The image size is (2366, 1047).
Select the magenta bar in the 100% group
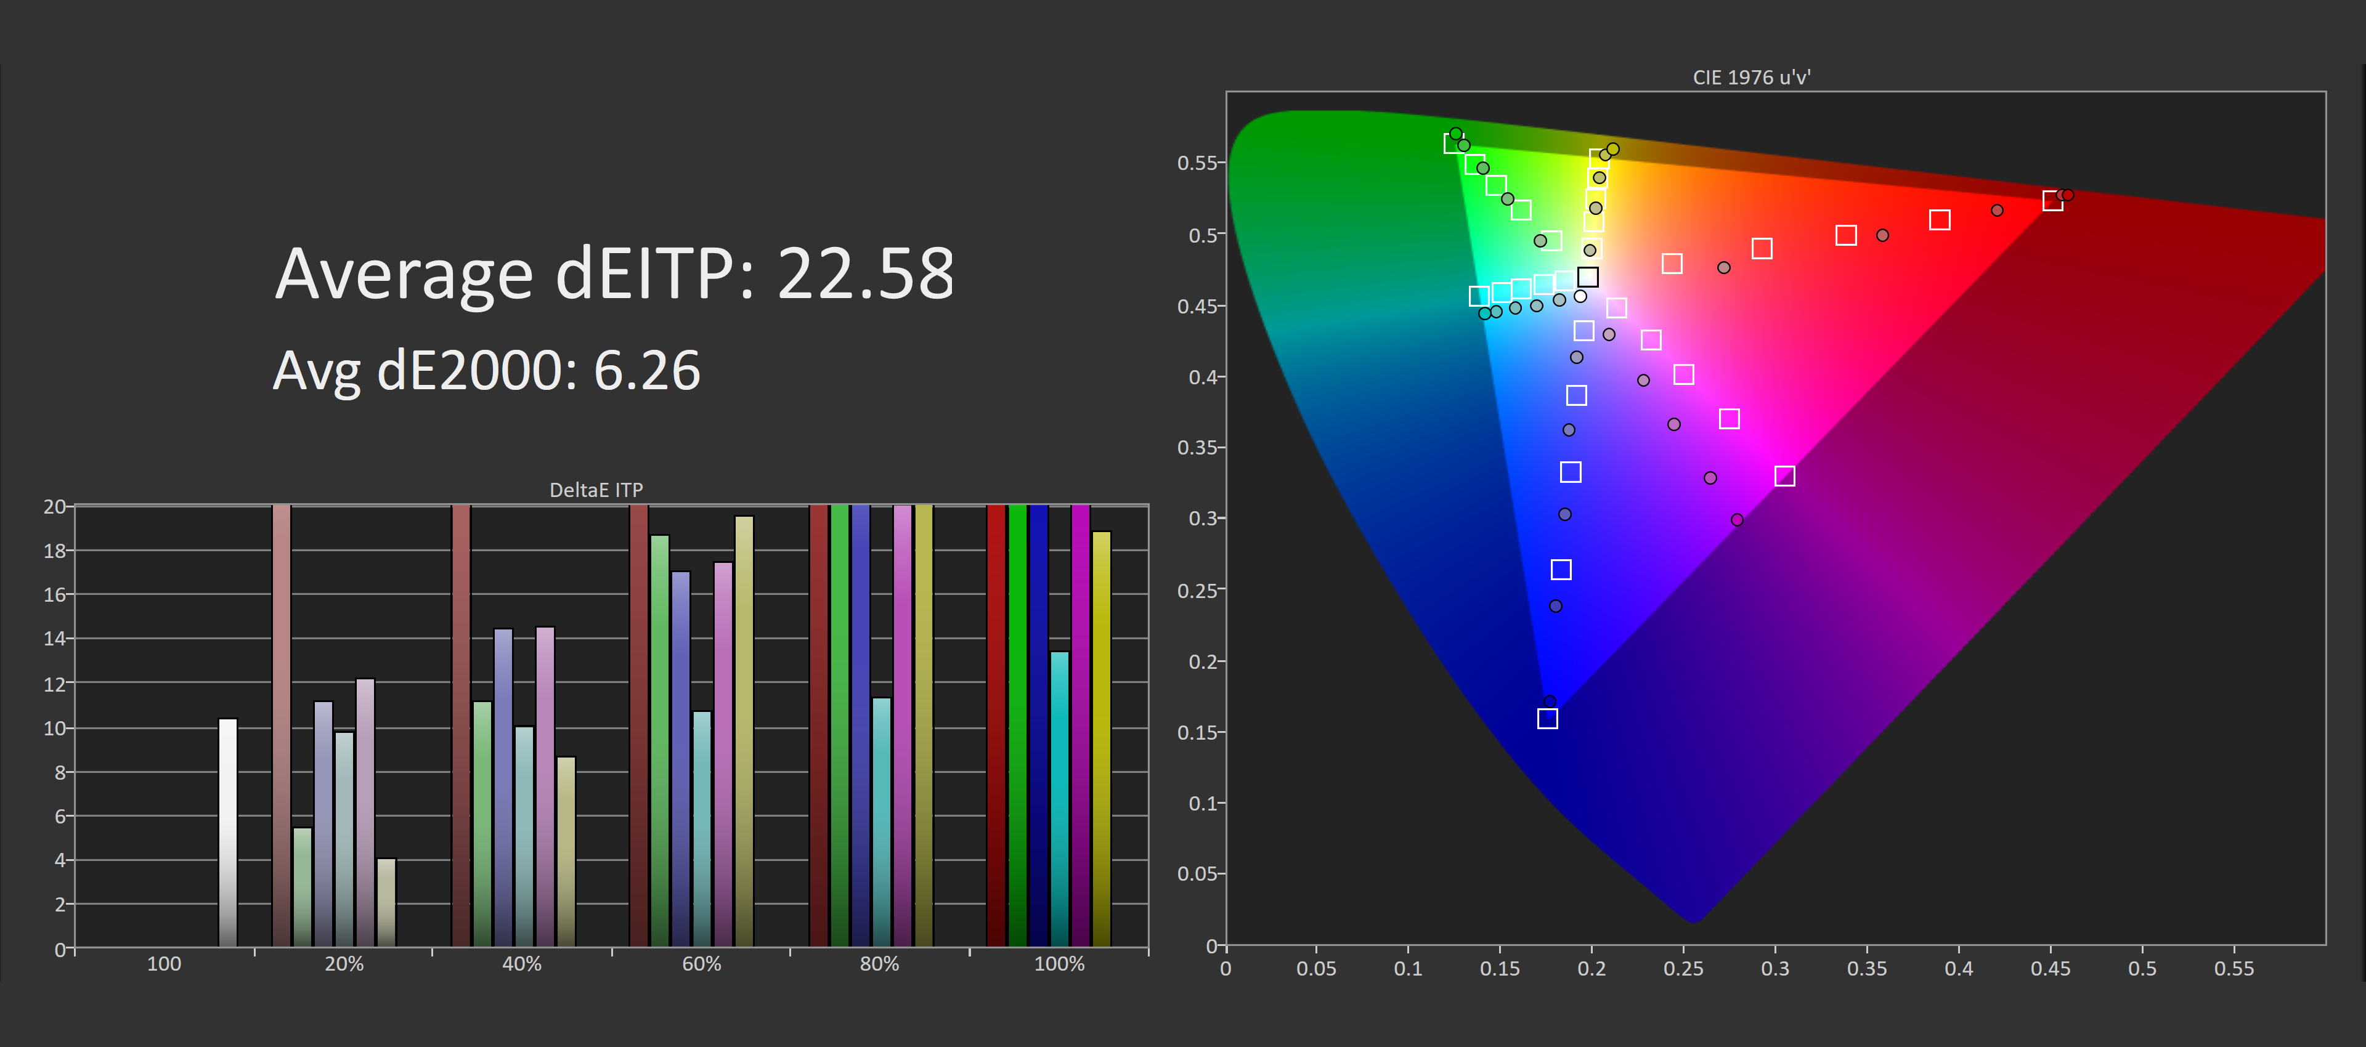point(1080,726)
